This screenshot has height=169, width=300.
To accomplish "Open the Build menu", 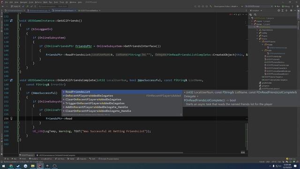I will pyautogui.click(x=45, y=2).
